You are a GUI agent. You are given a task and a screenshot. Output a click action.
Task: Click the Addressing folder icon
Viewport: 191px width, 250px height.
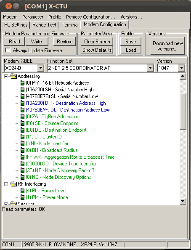13,76
